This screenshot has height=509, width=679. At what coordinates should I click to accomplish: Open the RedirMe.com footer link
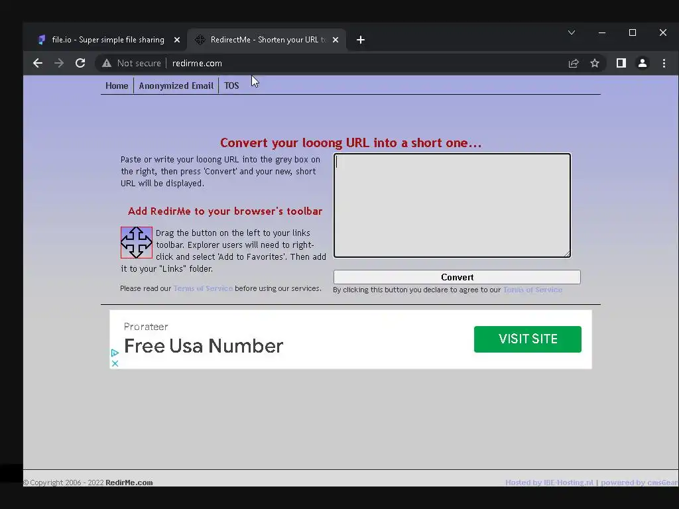coord(129,482)
